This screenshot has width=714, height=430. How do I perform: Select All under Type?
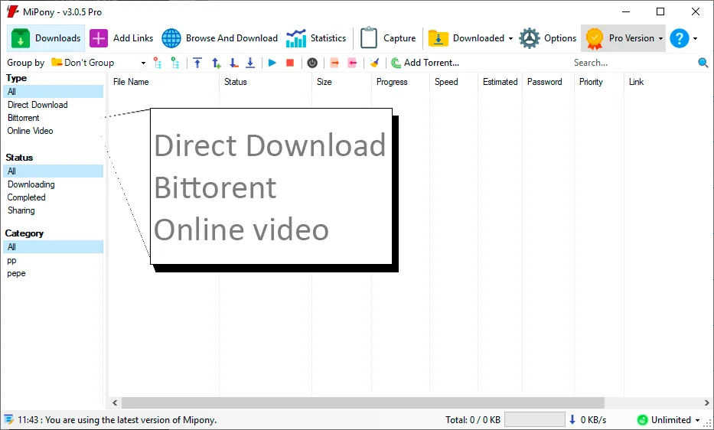click(x=54, y=92)
